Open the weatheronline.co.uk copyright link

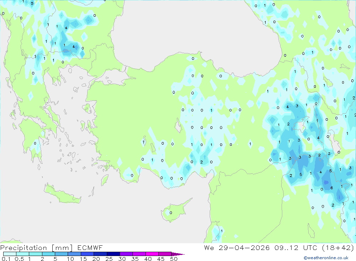(x=326, y=258)
